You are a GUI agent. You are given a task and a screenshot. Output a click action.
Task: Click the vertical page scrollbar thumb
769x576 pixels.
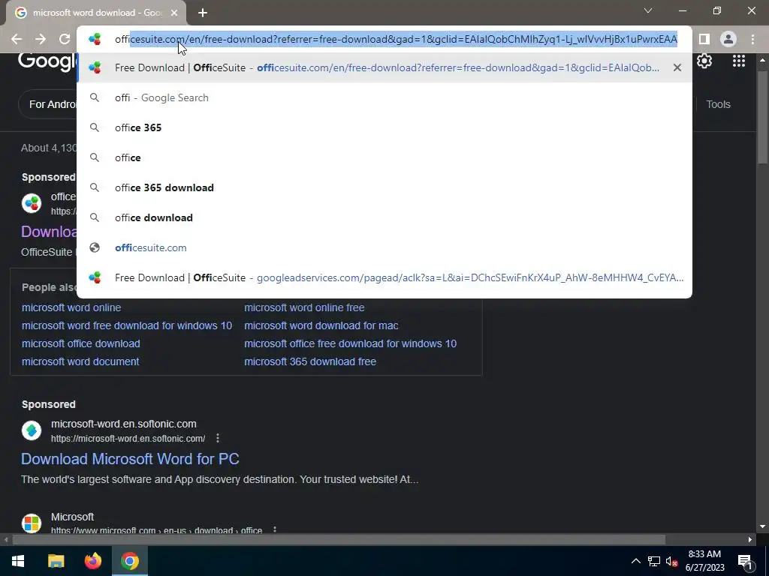click(761, 118)
